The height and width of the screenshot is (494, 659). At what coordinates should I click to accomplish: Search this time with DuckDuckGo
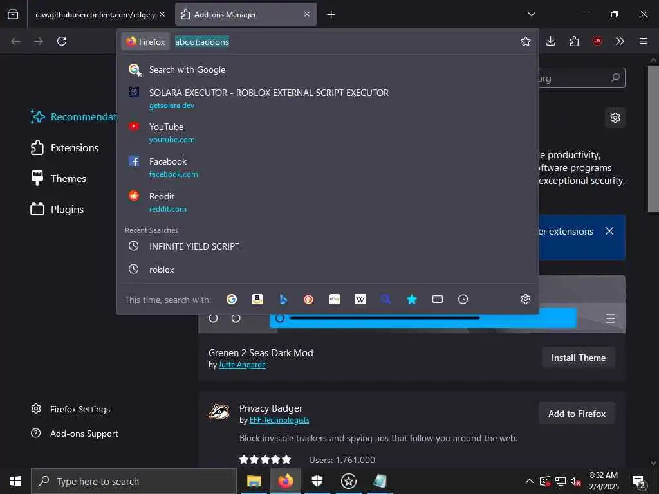tap(308, 299)
